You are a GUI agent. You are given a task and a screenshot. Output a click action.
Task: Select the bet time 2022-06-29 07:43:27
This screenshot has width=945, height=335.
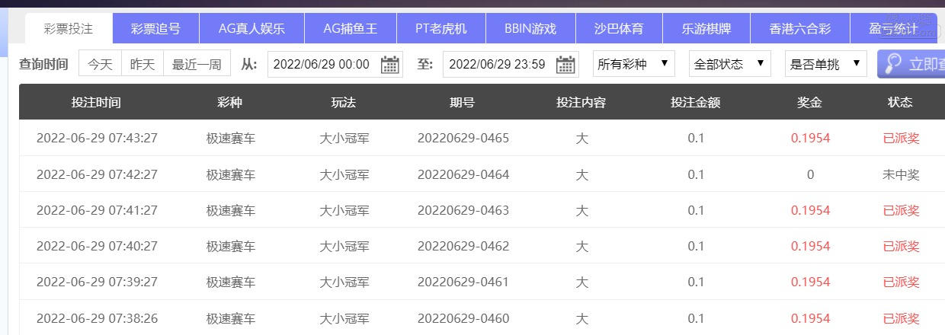coord(97,139)
